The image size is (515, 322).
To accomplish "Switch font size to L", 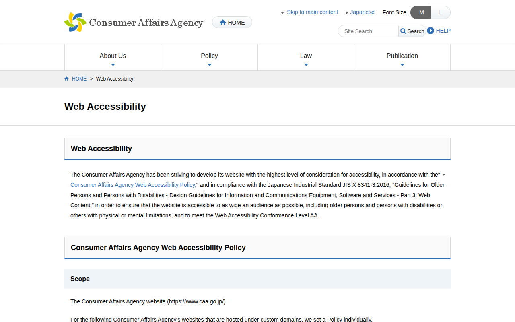I will [x=440, y=12].
